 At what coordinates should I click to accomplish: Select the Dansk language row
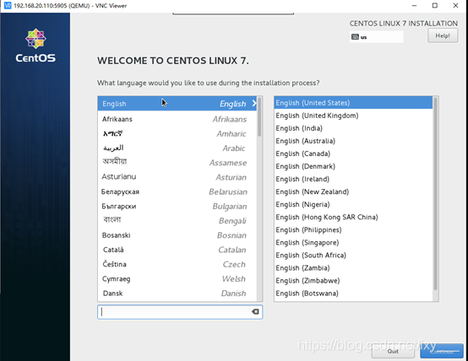[x=177, y=294]
